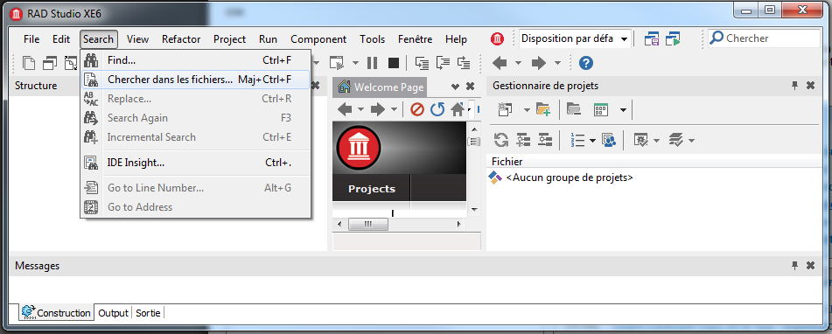Click the red Stop loading icon
The height and width of the screenshot is (334, 832).
(x=417, y=110)
